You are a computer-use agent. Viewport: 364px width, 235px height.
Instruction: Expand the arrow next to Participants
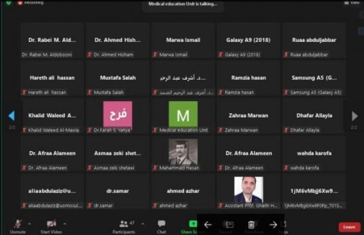(x=143, y=224)
